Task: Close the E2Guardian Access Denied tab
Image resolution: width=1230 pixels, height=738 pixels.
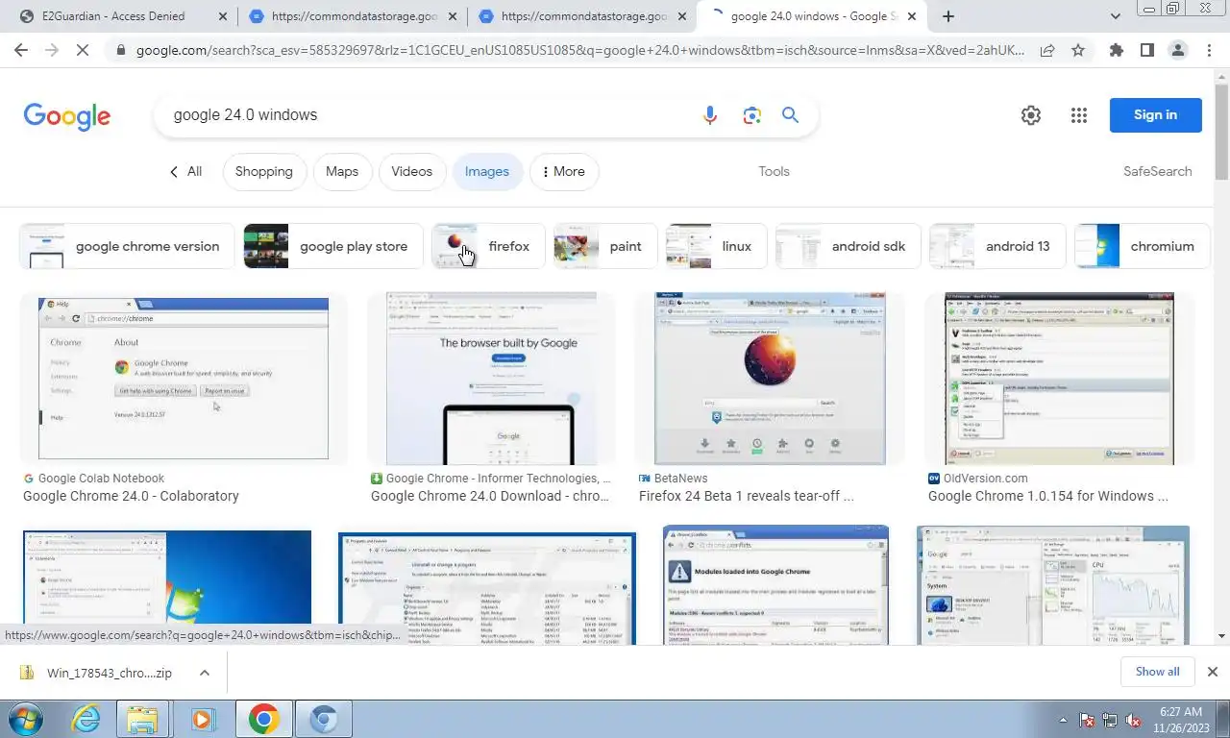Action: coord(223,16)
